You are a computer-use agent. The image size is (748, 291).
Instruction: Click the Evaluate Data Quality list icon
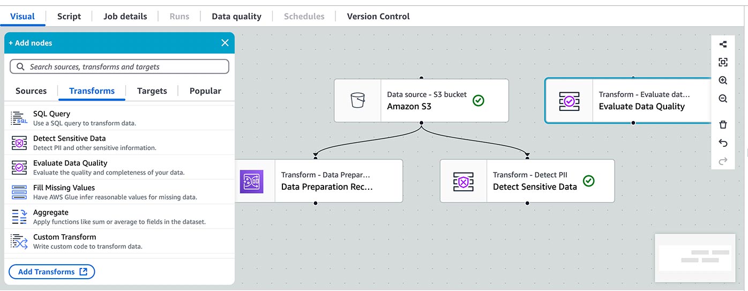[19, 167]
